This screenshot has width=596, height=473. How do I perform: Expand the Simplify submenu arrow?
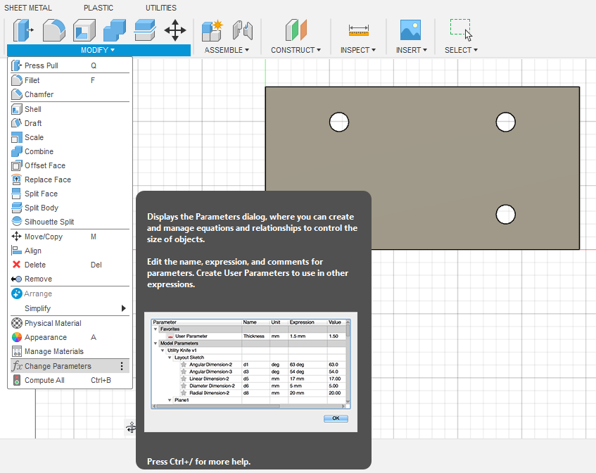(x=124, y=308)
